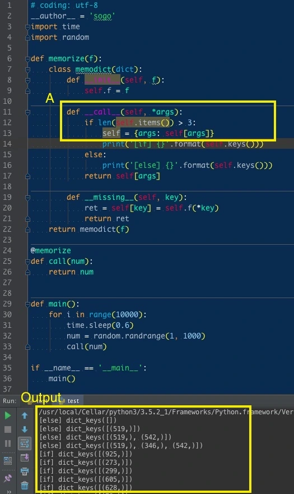Stop the running process
The height and width of the screenshot is (494, 294).
tap(8, 429)
